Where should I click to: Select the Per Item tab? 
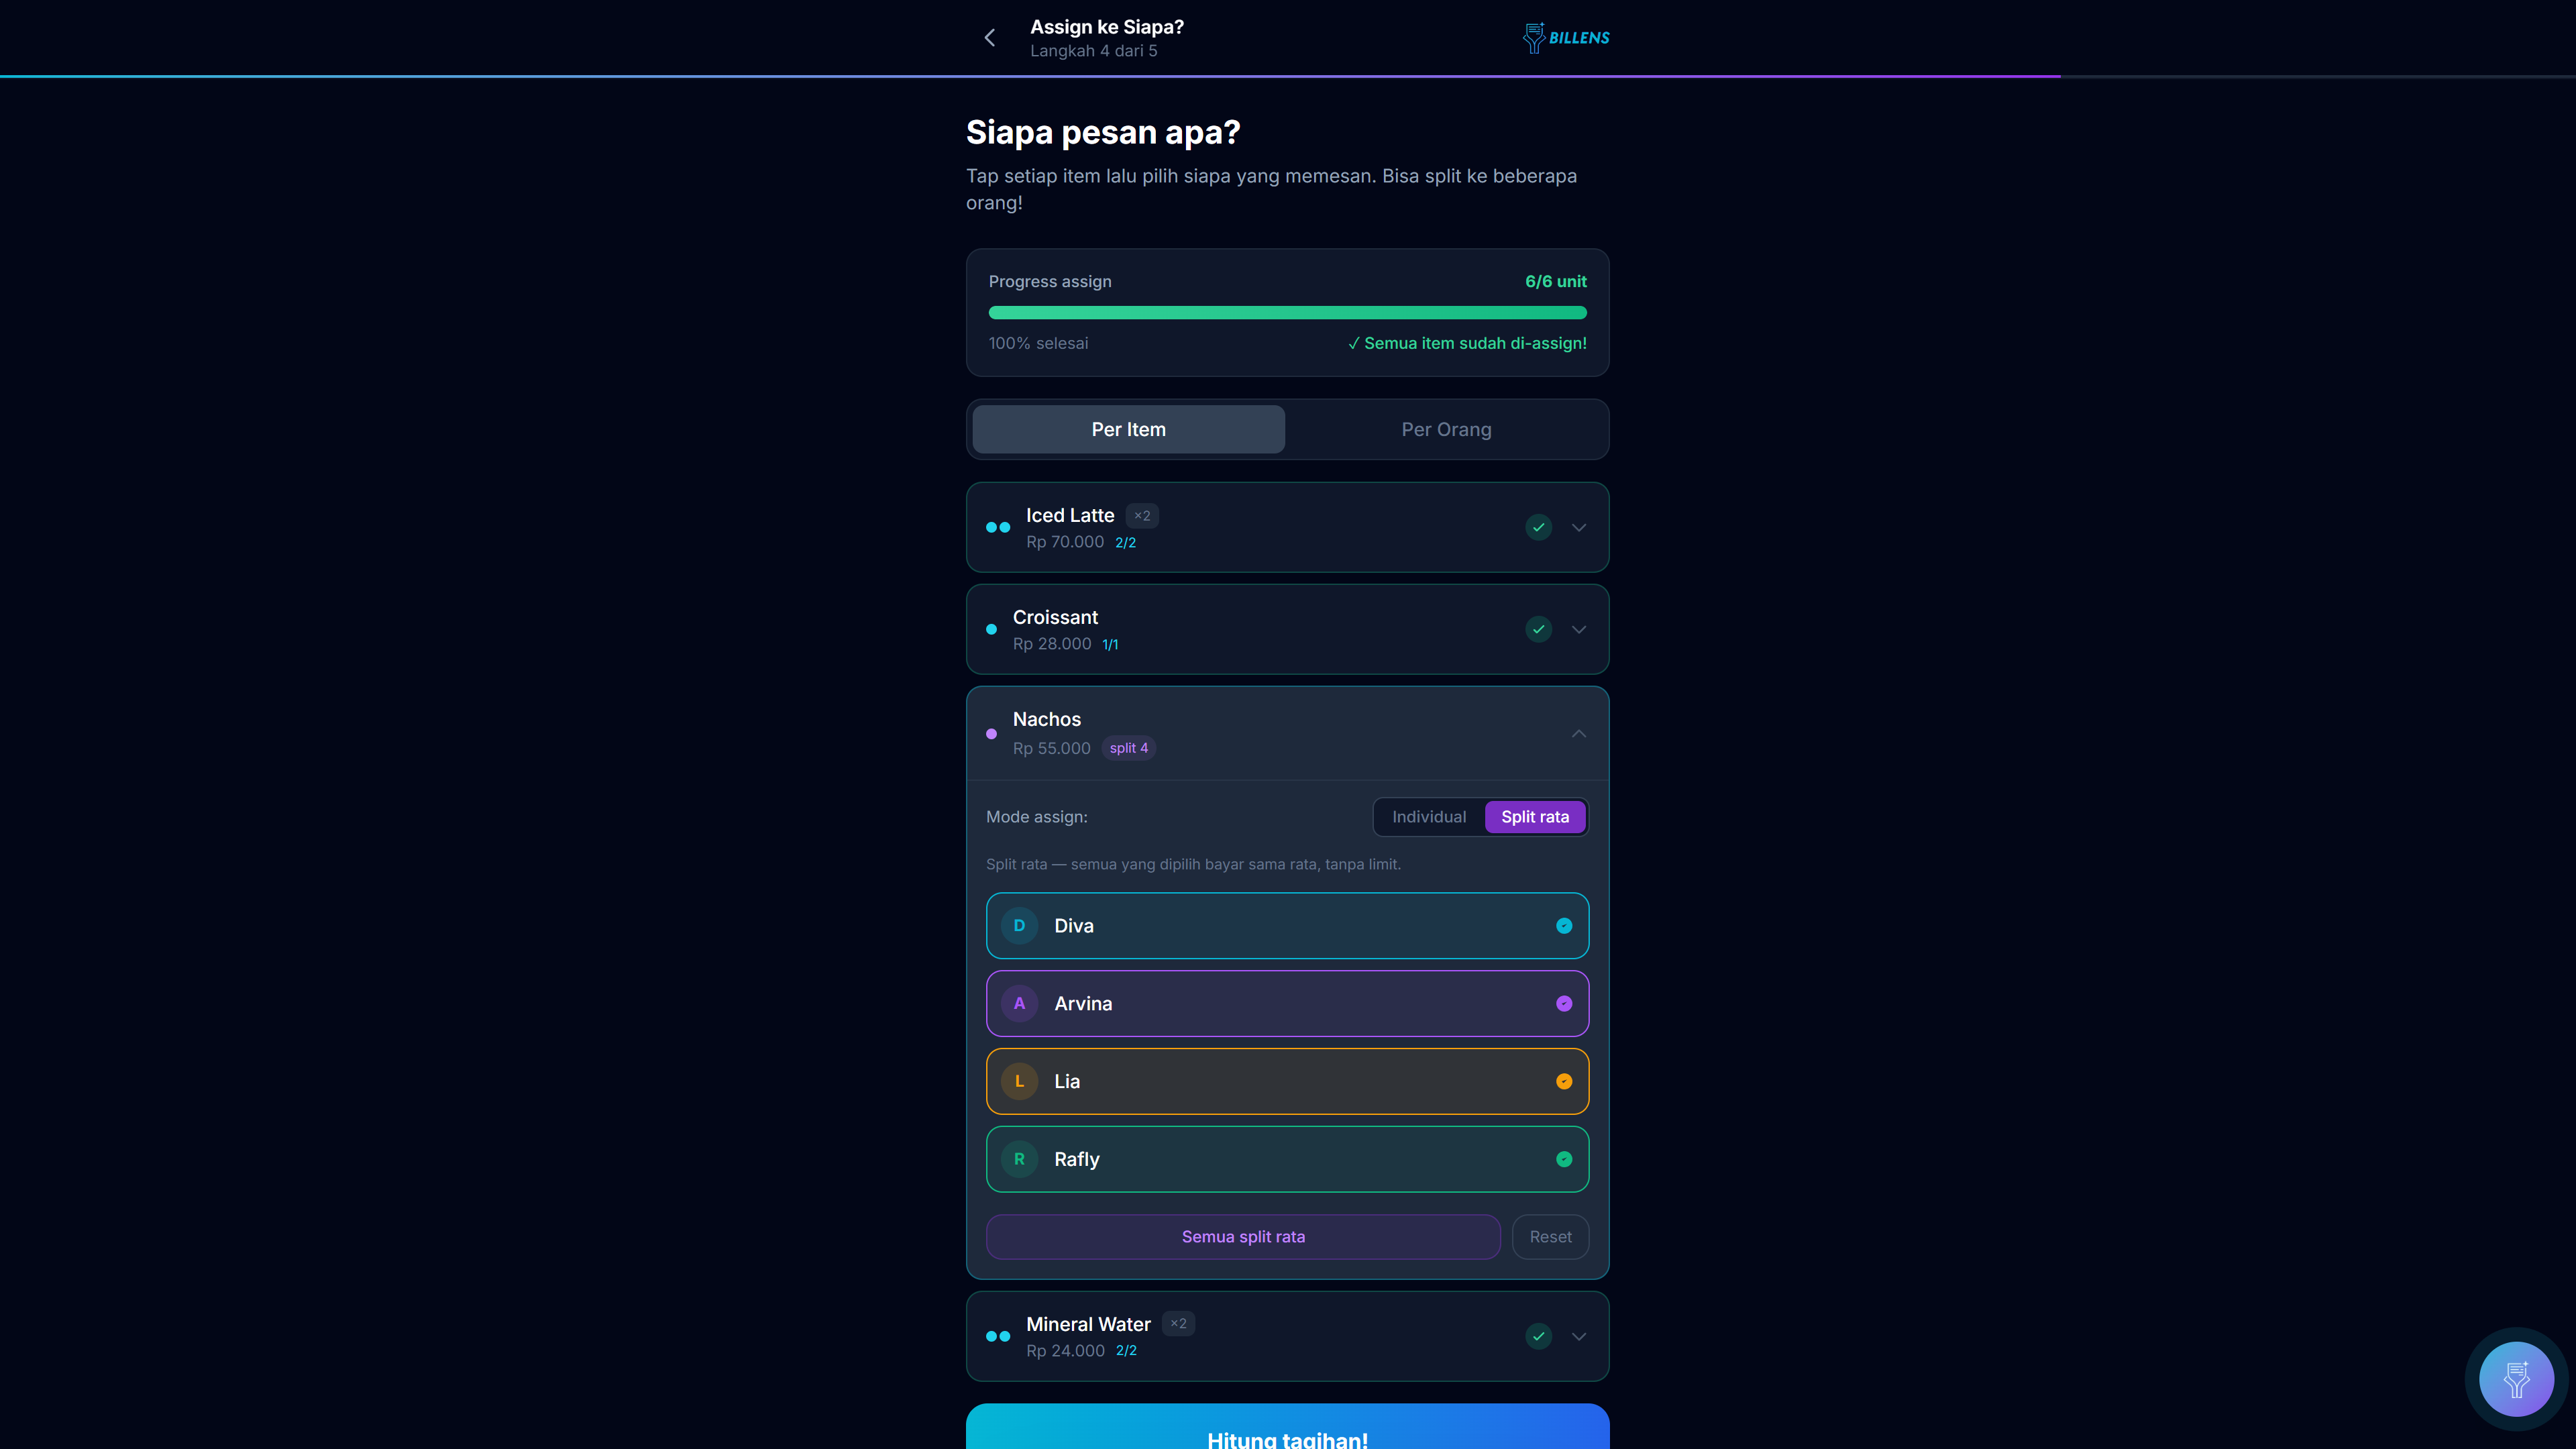(x=1128, y=429)
